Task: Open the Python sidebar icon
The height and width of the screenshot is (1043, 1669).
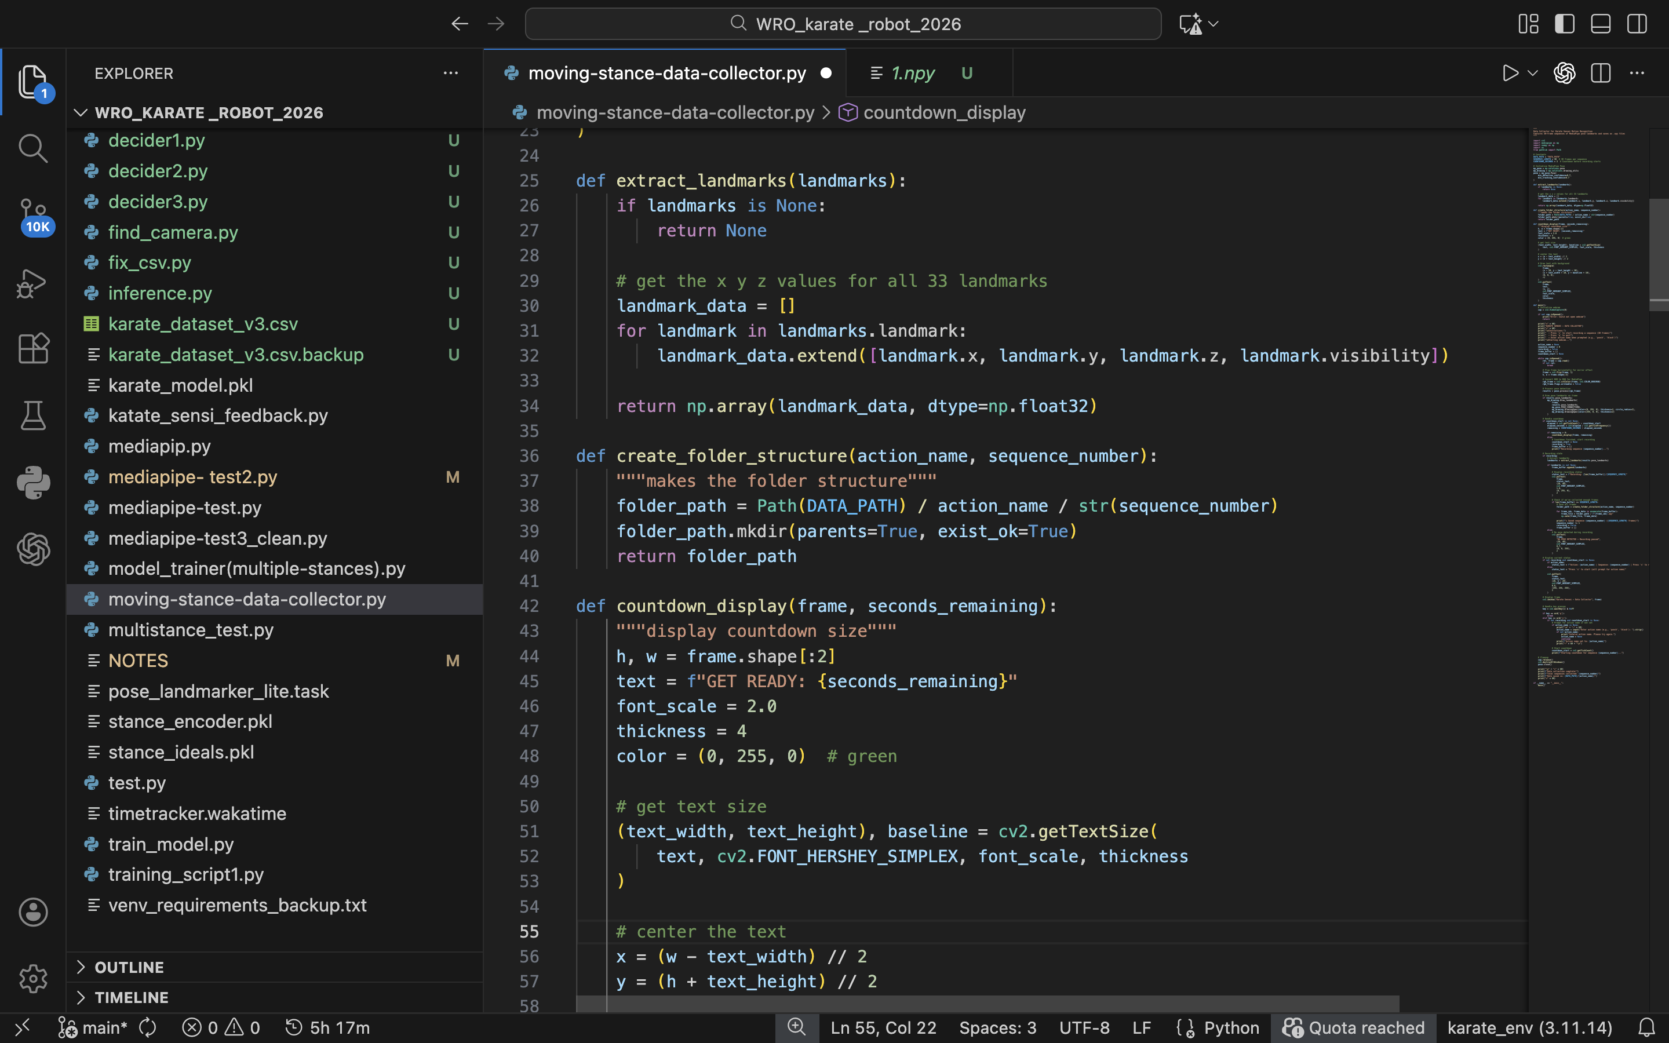Action: click(32, 482)
